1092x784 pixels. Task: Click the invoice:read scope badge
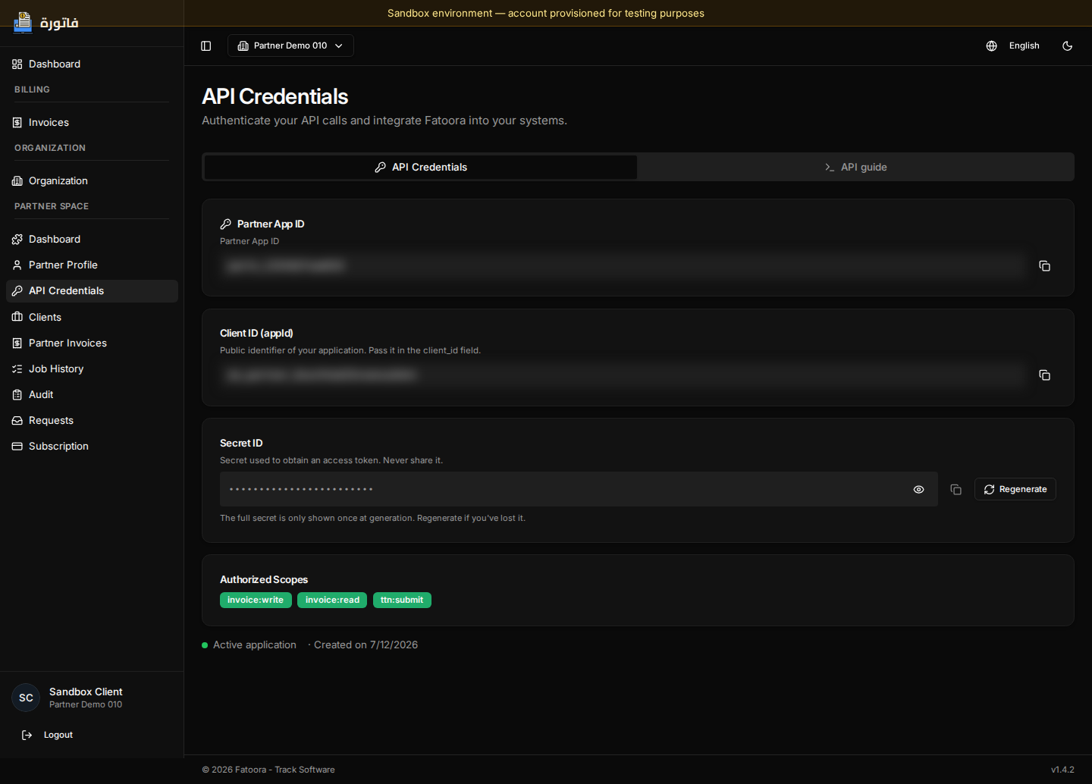pyautogui.click(x=332, y=600)
